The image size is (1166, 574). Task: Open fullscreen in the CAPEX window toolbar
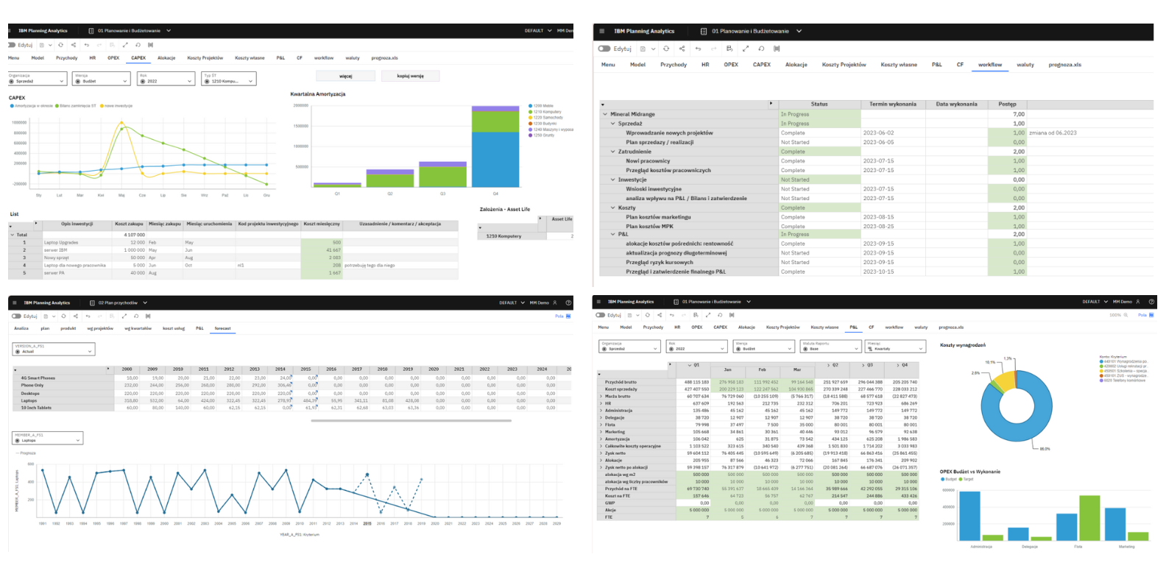point(125,45)
